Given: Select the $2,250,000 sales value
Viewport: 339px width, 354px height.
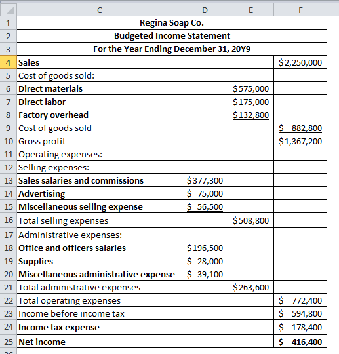Looking at the screenshot, I should pos(300,62).
